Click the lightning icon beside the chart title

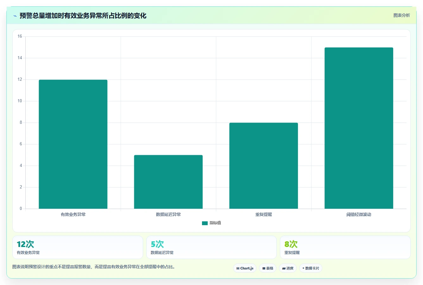tap(15, 16)
